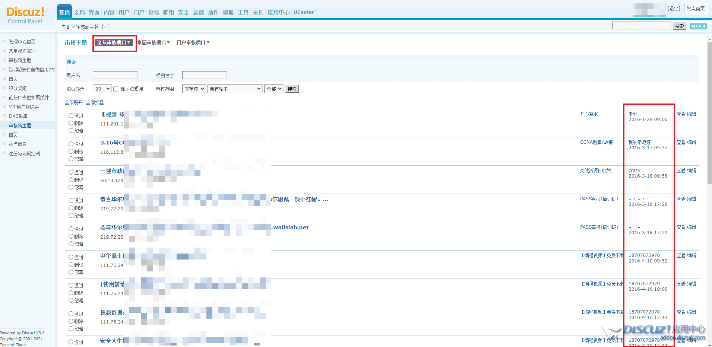The image size is (712, 347).
Task: Go to 积分奖惩 in the sidebar
Action: coord(18,88)
